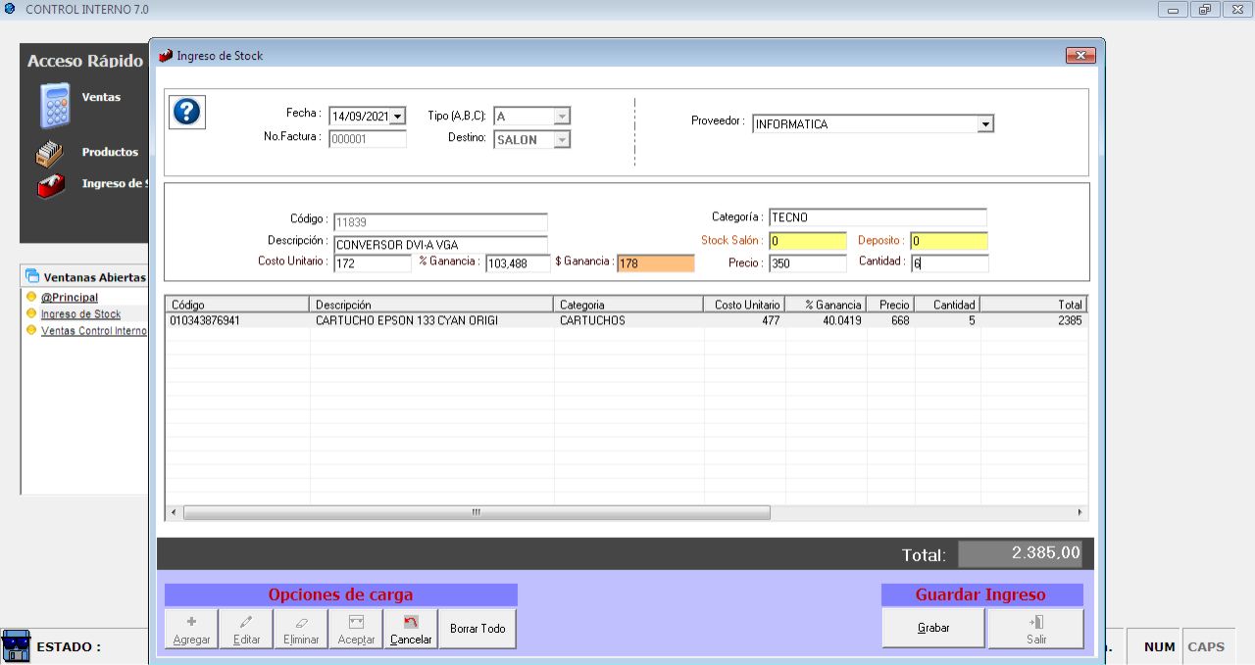The height and width of the screenshot is (665, 1255).
Task: Click the Salir exit door button
Action: click(1035, 629)
